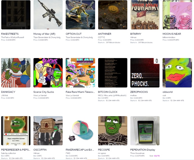Image resolution: width=194 pixels, height=160 pixels.
Task: Click the PEPEBREEDER & PEPS card image
Action: (16, 131)
